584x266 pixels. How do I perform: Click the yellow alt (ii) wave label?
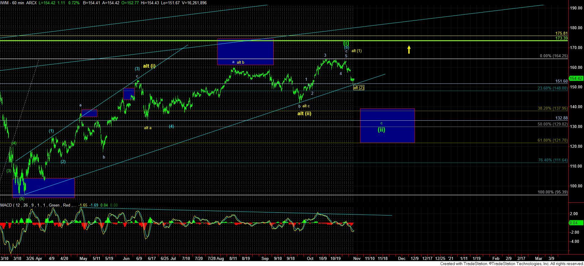coord(304,114)
